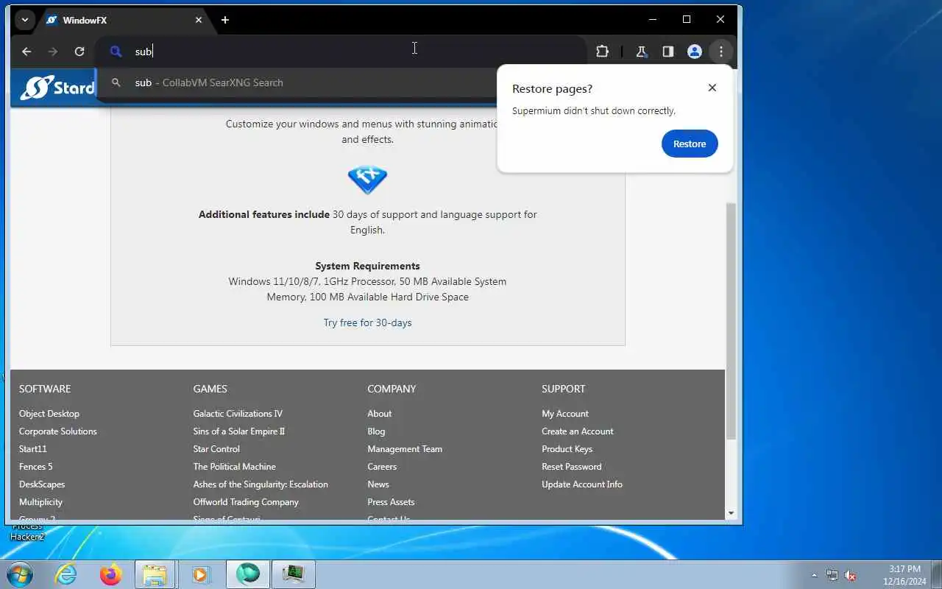Open Start11 footer link
This screenshot has width=942, height=589.
click(33, 449)
